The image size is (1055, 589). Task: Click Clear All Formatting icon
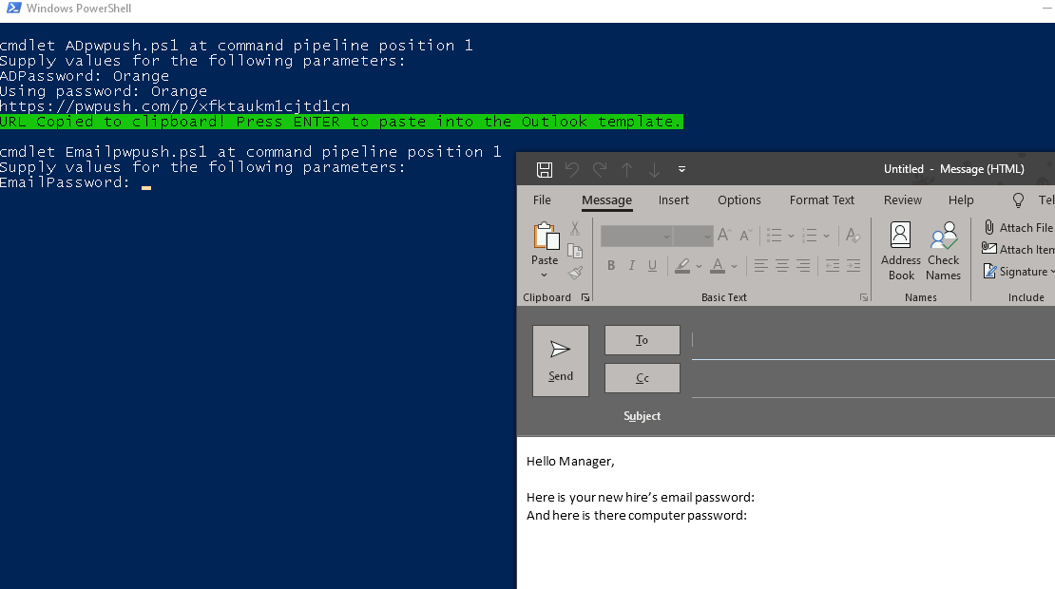pyautogui.click(x=853, y=236)
